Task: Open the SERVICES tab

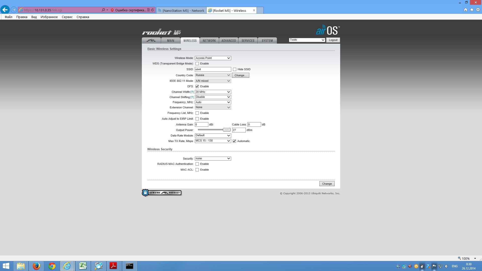Action: point(248,41)
